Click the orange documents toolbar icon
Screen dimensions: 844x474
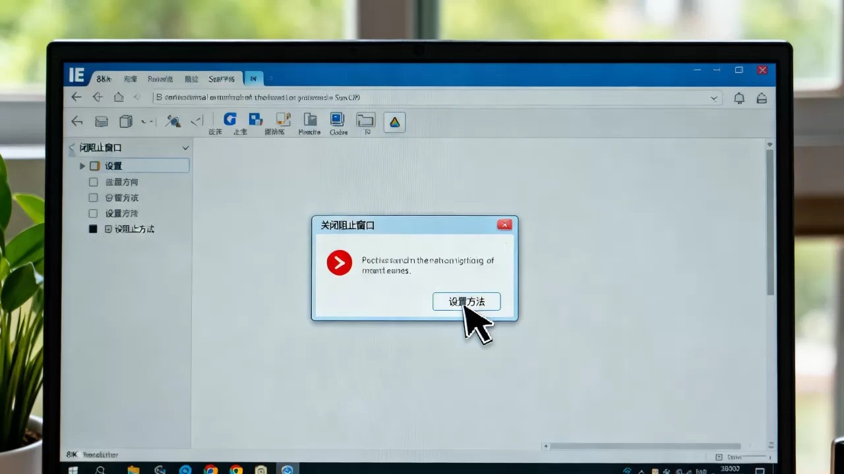click(x=283, y=119)
